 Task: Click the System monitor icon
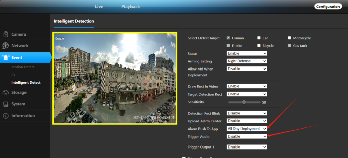click(6, 104)
